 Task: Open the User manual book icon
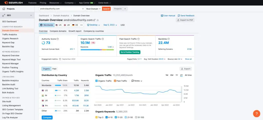(x=162, y=16)
